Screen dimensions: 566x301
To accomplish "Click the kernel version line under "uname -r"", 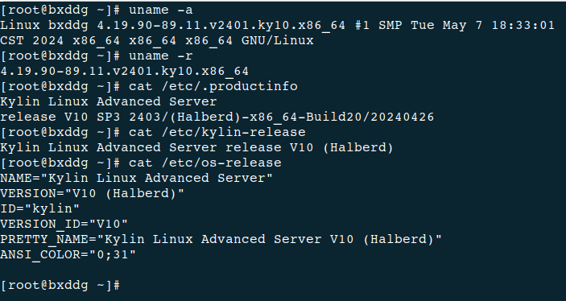I will [125, 71].
